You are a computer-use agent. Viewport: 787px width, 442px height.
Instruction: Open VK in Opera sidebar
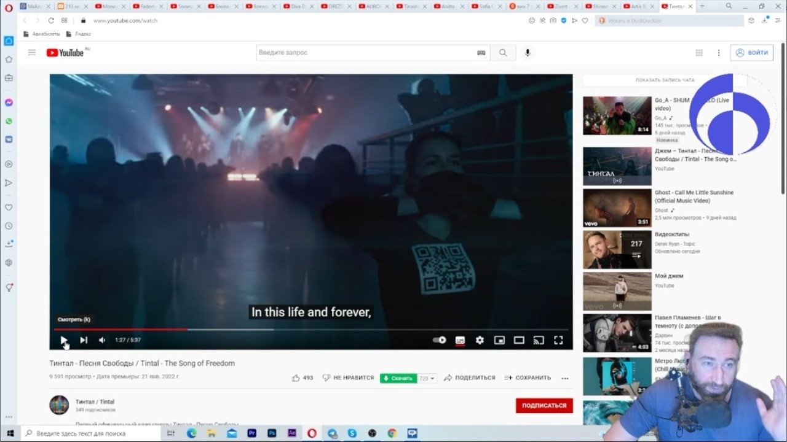pyautogui.click(x=9, y=139)
